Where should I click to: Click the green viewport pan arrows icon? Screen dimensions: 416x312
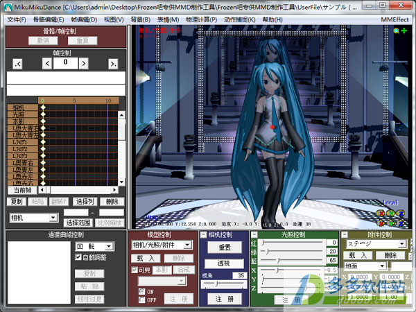click(x=404, y=31)
